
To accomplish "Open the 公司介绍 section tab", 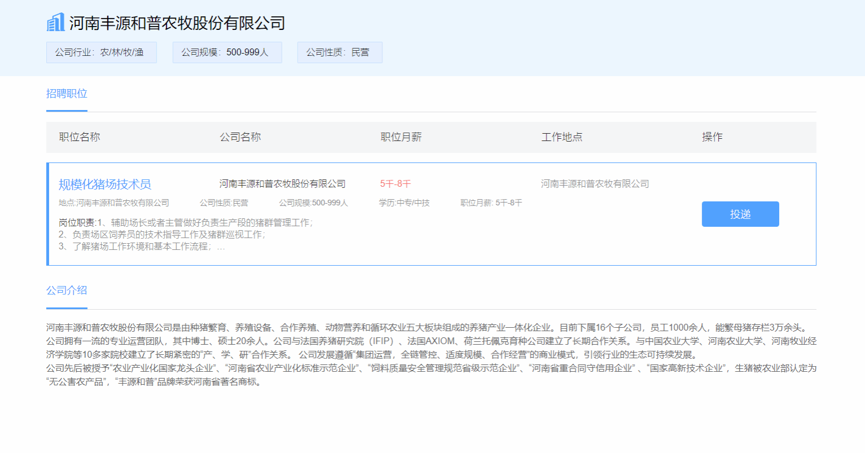I will [x=67, y=291].
